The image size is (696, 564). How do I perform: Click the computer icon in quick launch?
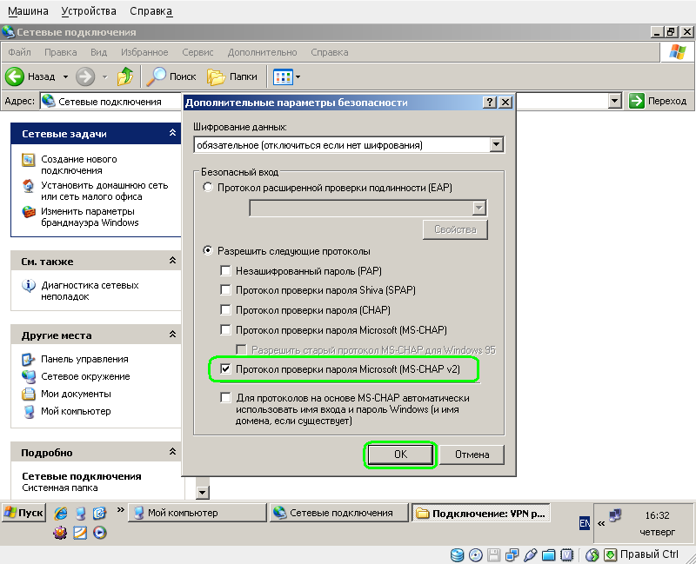80,513
